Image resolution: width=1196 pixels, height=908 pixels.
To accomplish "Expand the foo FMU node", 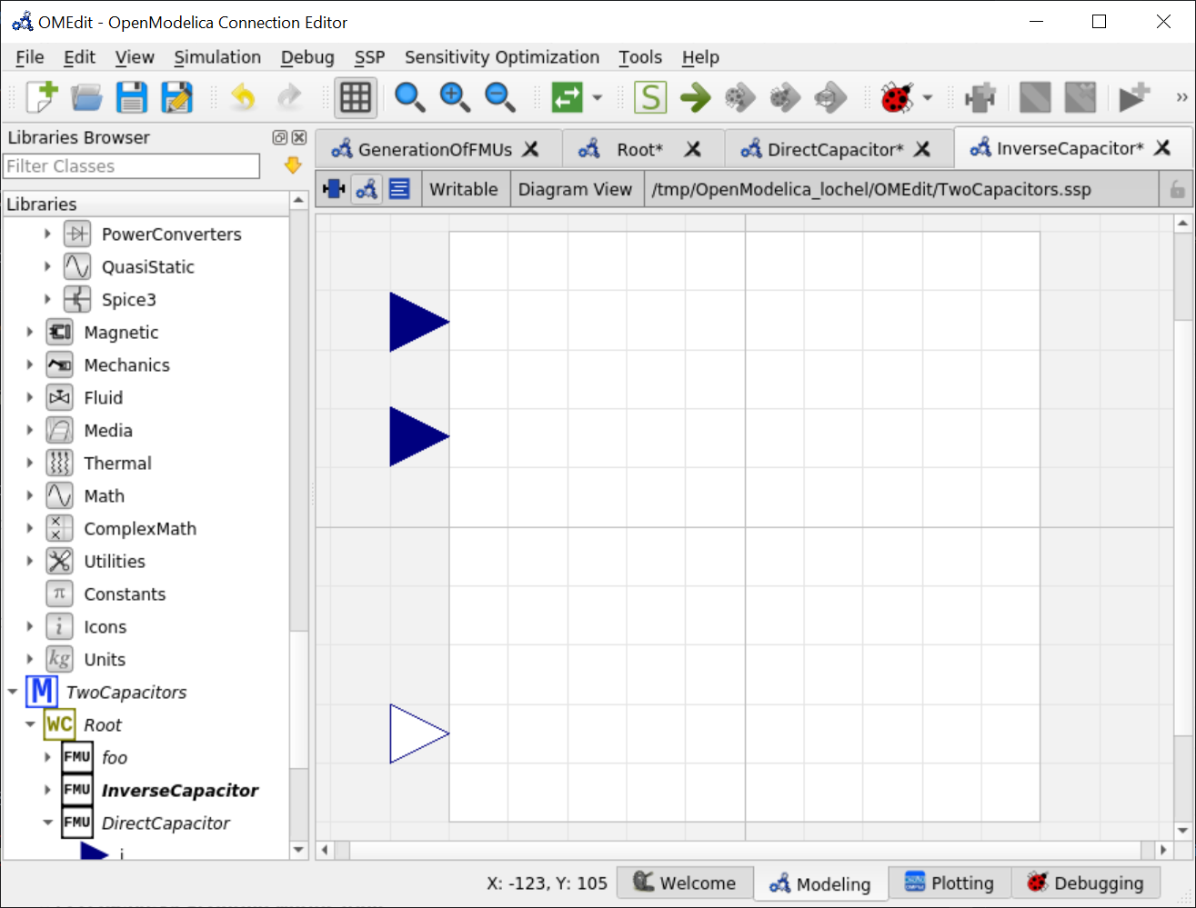I will (47, 757).
